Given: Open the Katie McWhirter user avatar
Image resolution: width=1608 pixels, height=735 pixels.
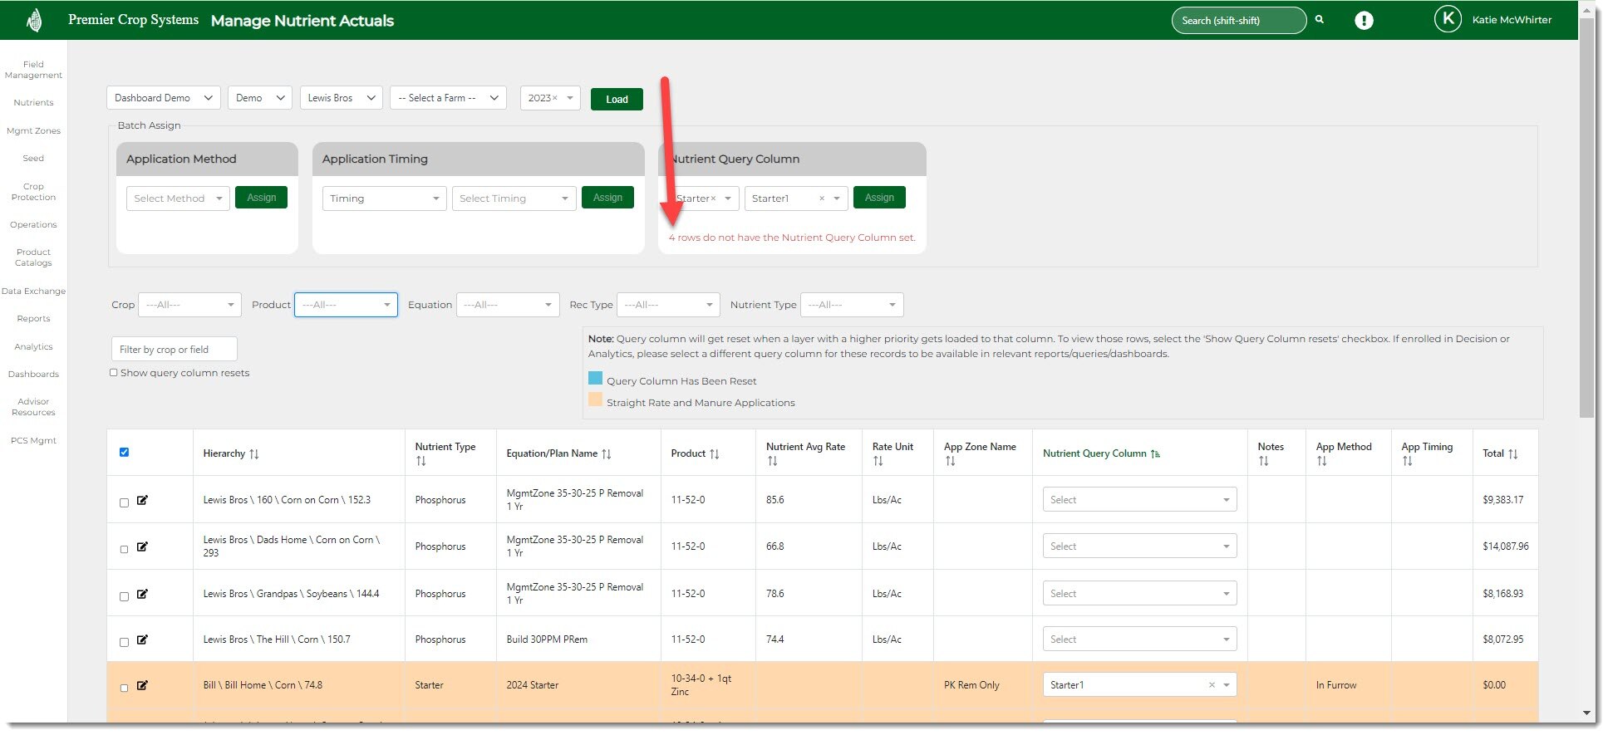Looking at the screenshot, I should pos(1447,19).
